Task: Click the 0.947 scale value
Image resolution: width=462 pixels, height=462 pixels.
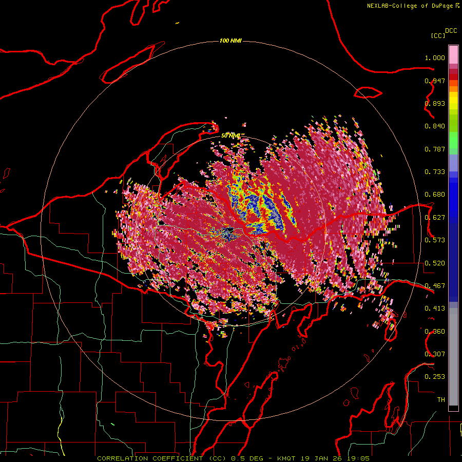Action: (435, 81)
